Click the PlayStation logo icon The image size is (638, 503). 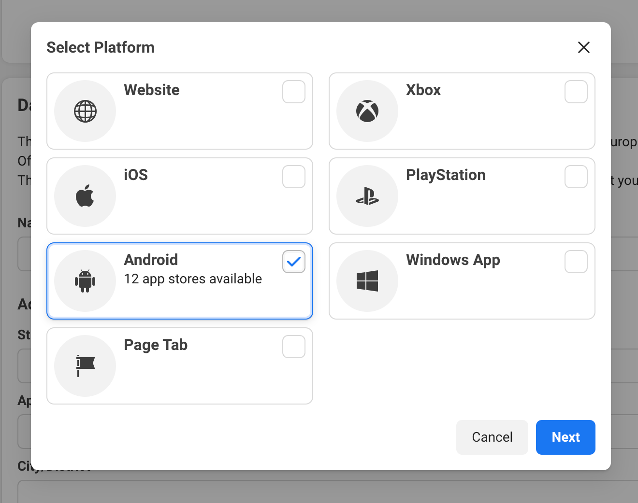pos(367,196)
